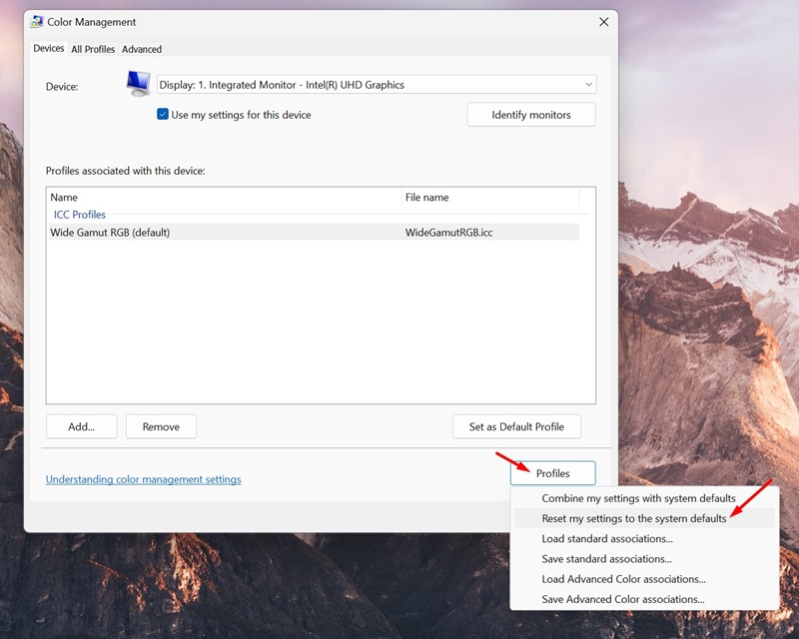Click the File name column header
This screenshot has height=639, width=799.
[x=490, y=198]
